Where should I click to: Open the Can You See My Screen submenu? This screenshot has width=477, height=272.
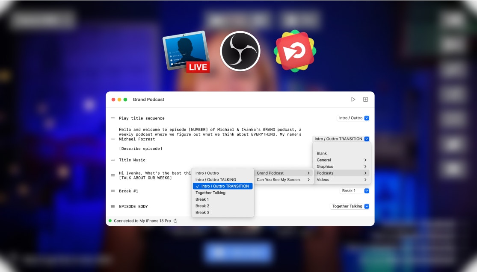pos(283,180)
